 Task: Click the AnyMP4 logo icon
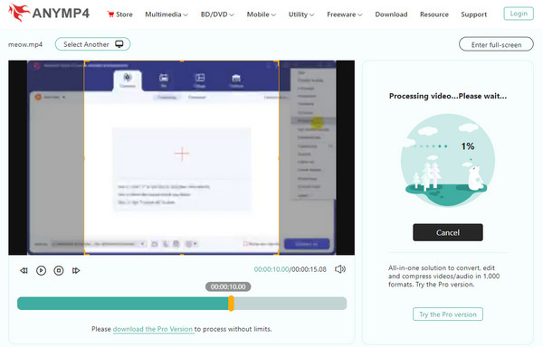point(19,13)
